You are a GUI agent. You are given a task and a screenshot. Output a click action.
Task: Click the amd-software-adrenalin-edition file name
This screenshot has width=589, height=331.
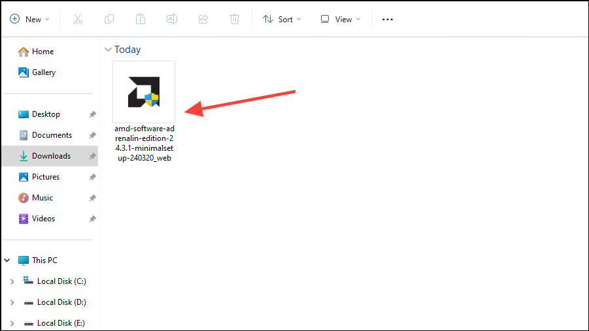tap(144, 143)
